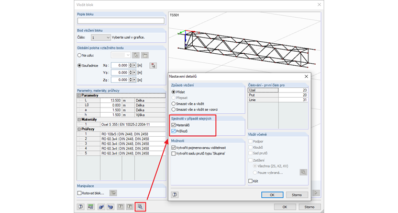Click the Prut first number value 20

click(x=293, y=95)
